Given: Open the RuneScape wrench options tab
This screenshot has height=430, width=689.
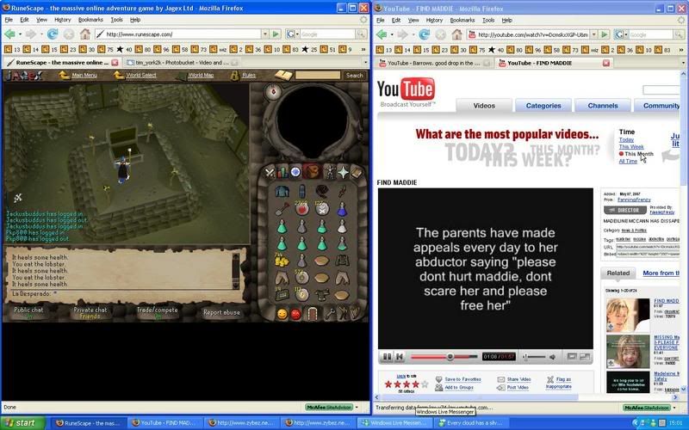Looking at the screenshot, I should [329, 313].
